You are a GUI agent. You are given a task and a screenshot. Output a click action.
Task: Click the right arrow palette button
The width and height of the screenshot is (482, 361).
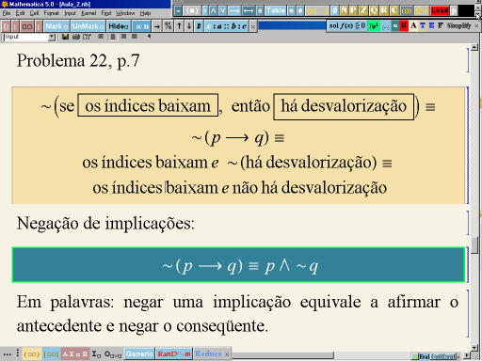coord(157,26)
